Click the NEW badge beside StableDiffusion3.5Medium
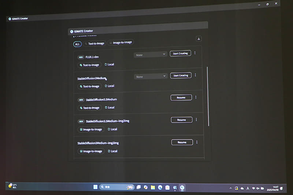Viewport: 293px width, 195px height. 81,100
